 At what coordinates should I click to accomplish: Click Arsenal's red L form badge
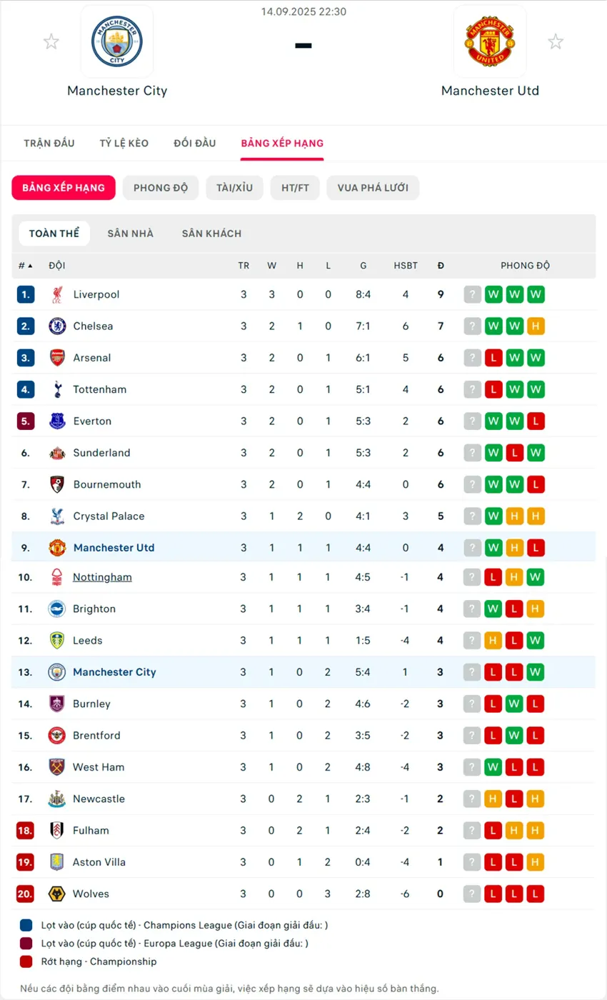coord(493,358)
